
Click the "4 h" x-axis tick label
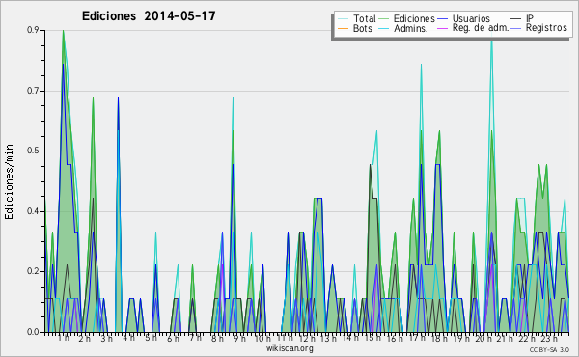coord(129,338)
